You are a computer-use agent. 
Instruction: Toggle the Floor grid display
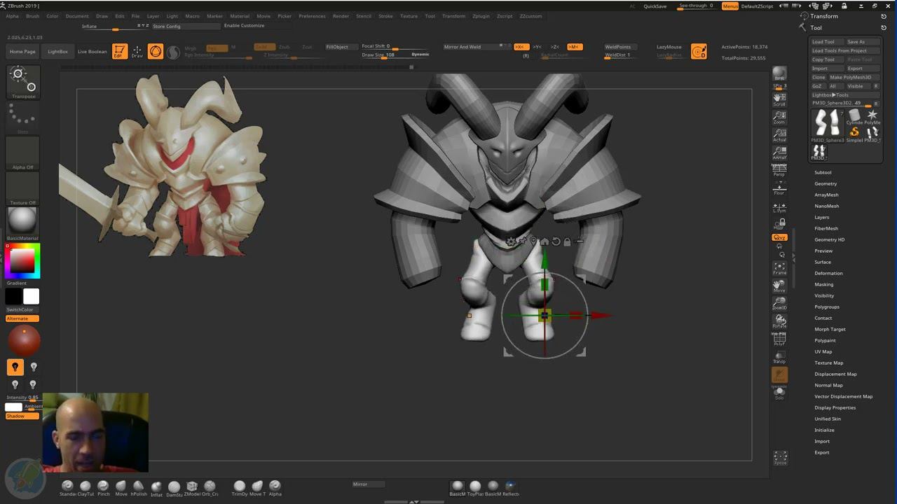click(779, 188)
